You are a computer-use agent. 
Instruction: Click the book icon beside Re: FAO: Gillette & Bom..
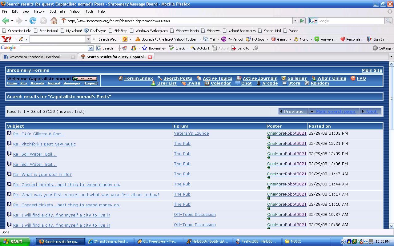point(9,133)
